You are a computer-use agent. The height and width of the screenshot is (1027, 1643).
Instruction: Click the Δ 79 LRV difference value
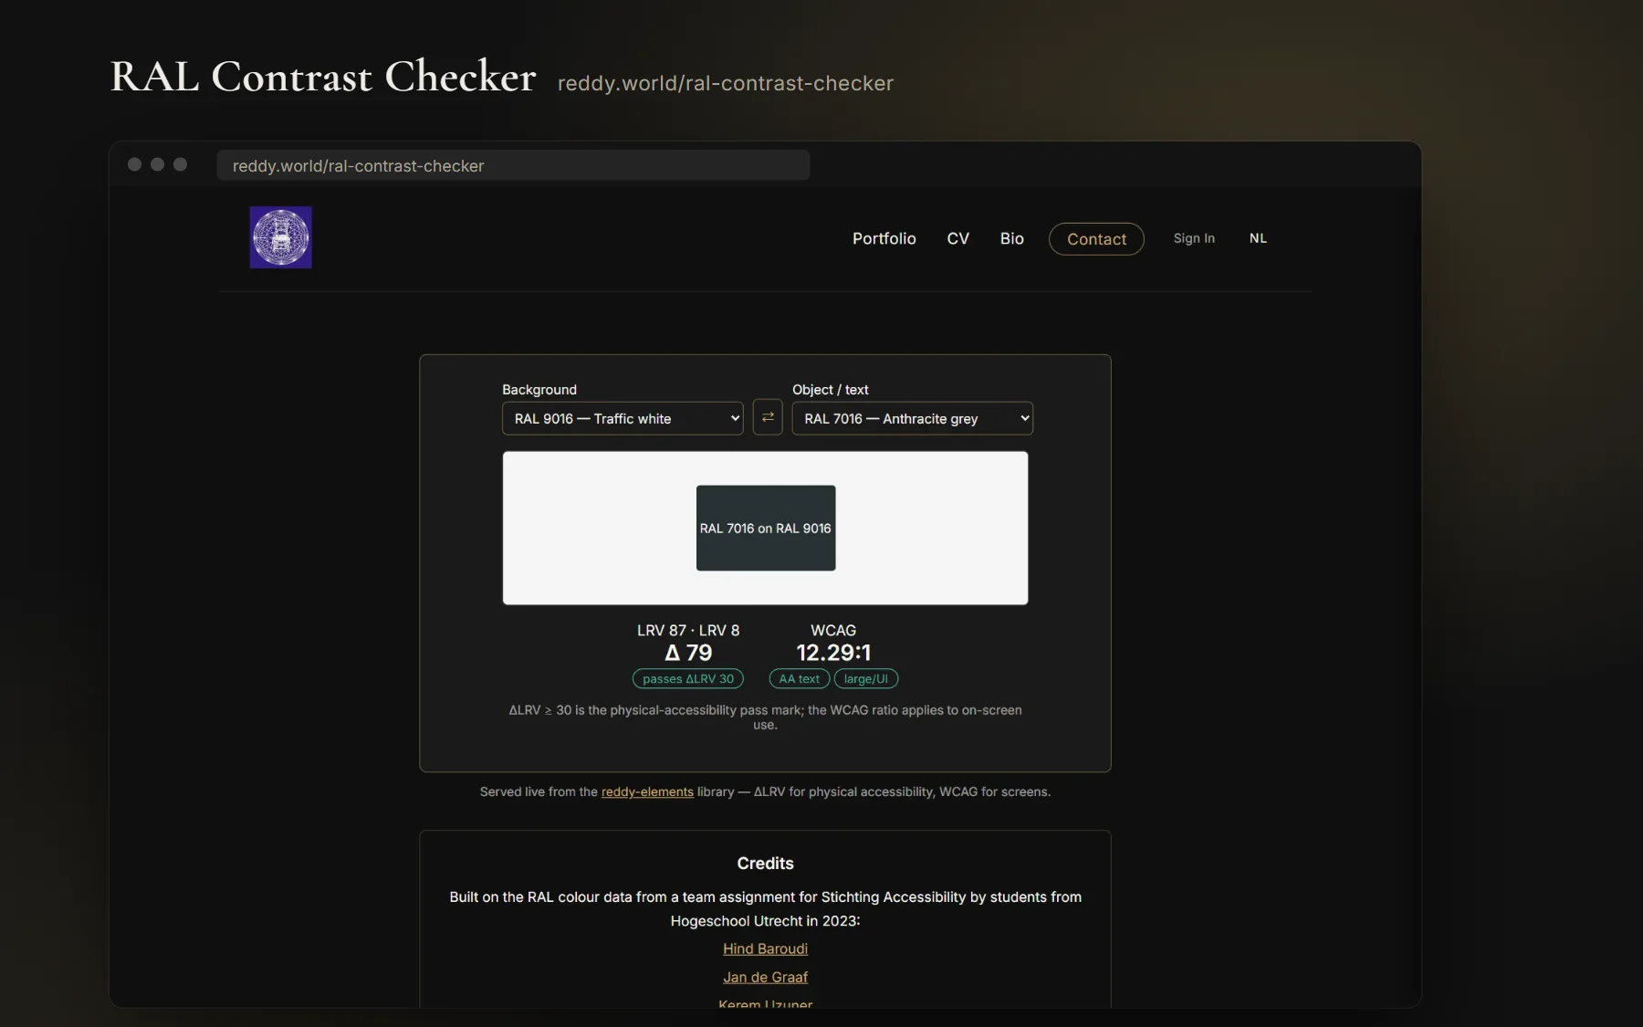pyautogui.click(x=688, y=653)
